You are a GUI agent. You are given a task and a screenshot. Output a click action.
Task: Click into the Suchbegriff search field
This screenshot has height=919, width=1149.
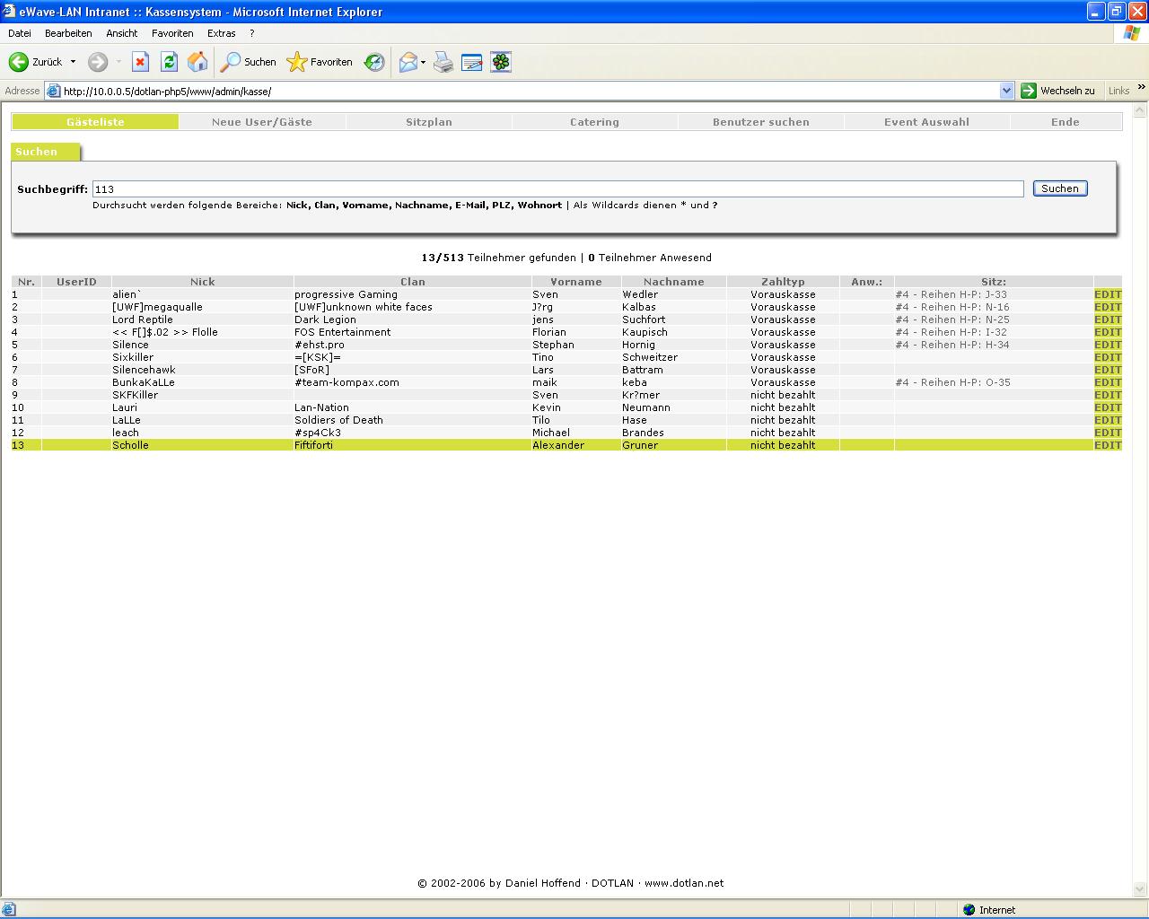coord(557,189)
